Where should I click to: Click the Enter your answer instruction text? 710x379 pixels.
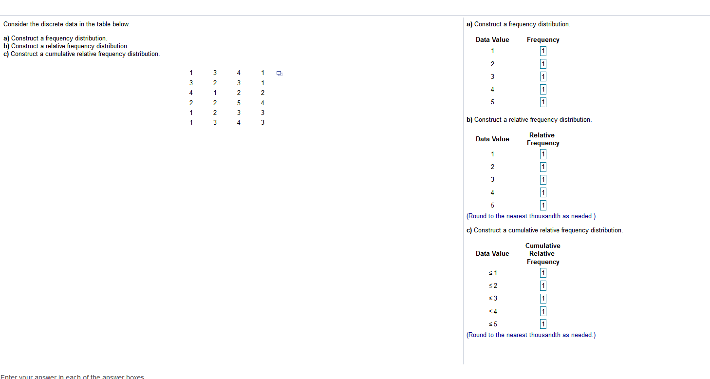click(72, 376)
